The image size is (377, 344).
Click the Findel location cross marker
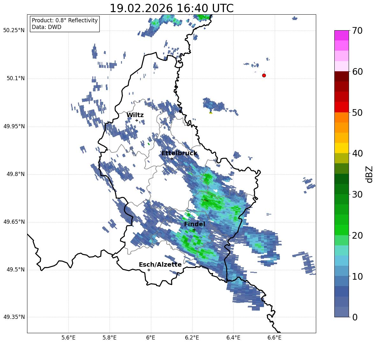coord(194,230)
